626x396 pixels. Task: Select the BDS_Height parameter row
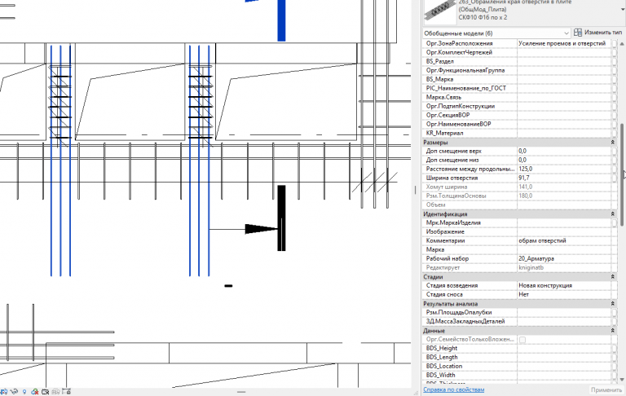520,348
